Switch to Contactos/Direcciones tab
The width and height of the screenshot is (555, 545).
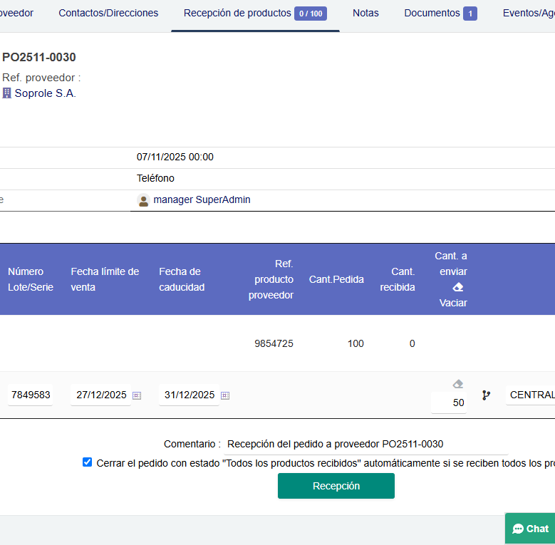[108, 14]
